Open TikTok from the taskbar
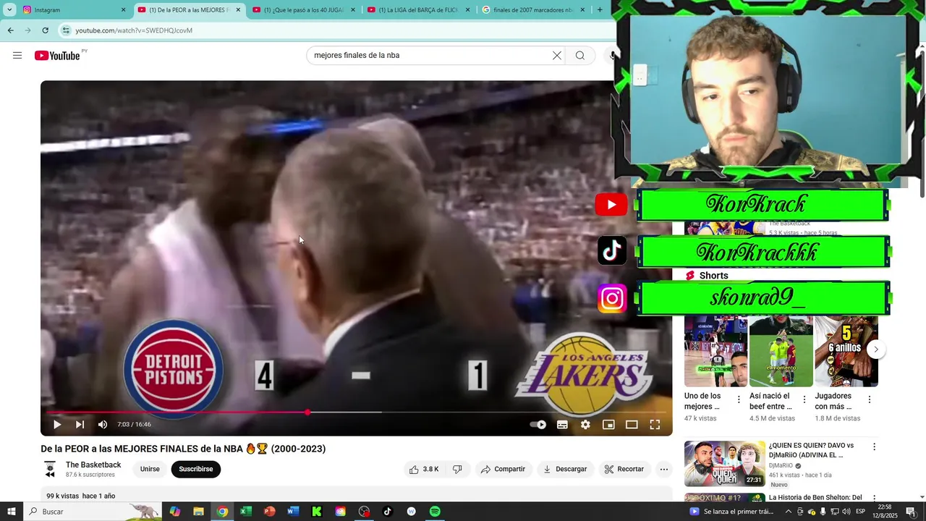The width and height of the screenshot is (926, 521). tap(387, 512)
